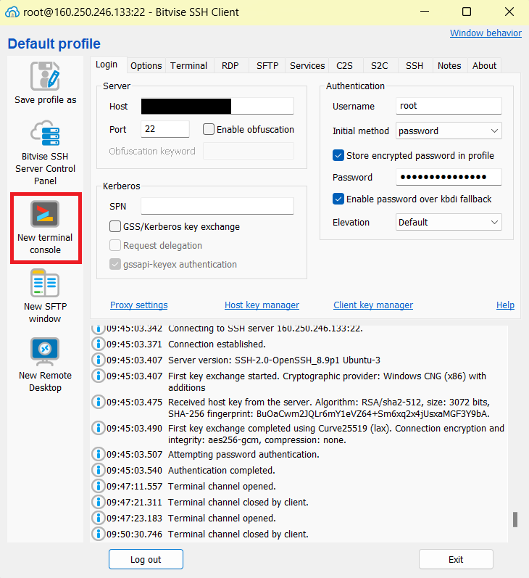Open the Elevation dropdown
The image size is (529, 578).
[449, 222]
